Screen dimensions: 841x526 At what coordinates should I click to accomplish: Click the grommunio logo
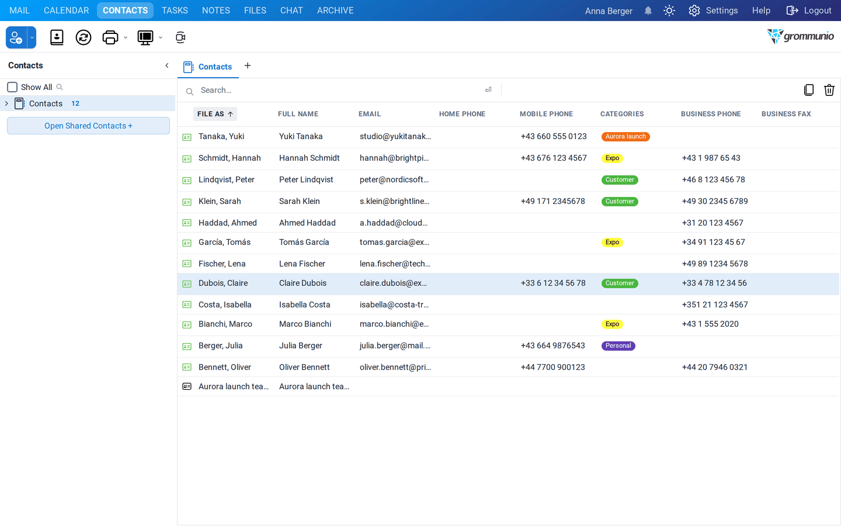tap(800, 36)
